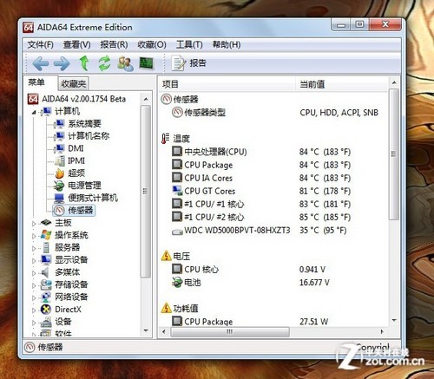Open the 工具(T) menu
The height and width of the screenshot is (379, 434).
[x=189, y=44]
